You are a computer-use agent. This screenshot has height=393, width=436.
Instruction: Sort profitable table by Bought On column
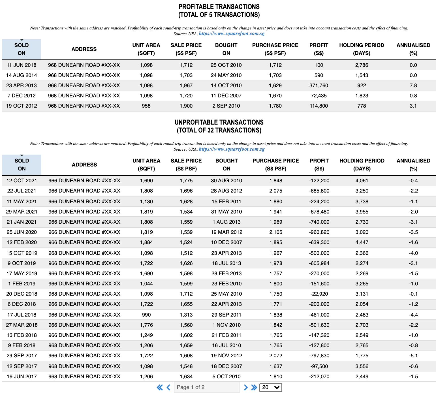click(x=226, y=49)
